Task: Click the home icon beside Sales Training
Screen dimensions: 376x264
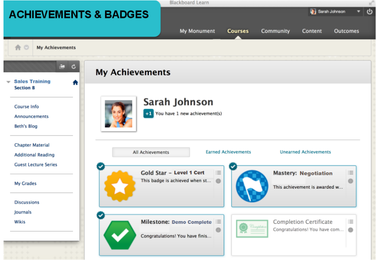Action: pyautogui.click(x=75, y=82)
